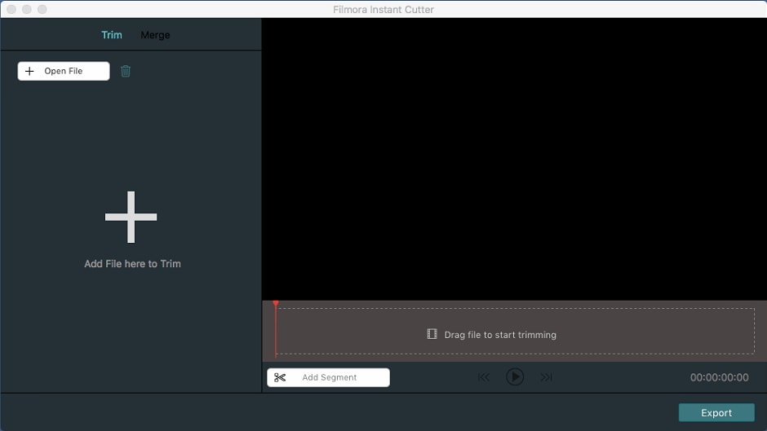Click the 00:00:00:00 timecode display

[x=719, y=377]
